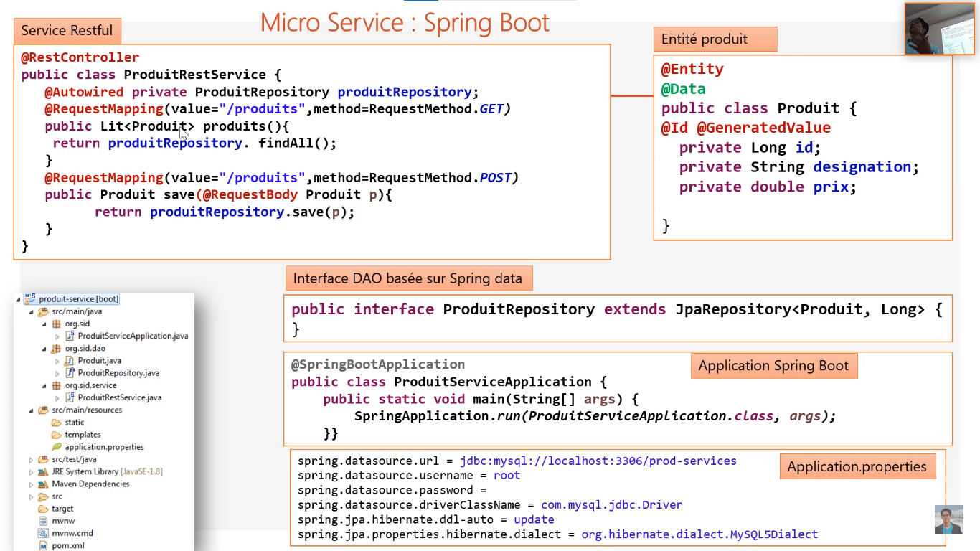Click the 'Application Spring Boot' orange label
The width and height of the screenshot is (980, 551).
point(773,366)
